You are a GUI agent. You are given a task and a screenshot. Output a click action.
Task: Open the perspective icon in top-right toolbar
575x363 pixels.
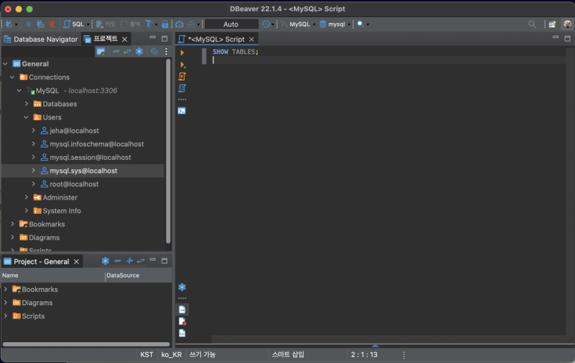pos(552,24)
